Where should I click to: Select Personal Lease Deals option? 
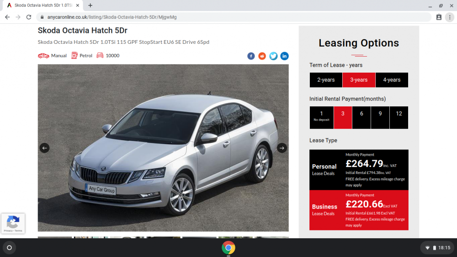[x=359, y=170]
